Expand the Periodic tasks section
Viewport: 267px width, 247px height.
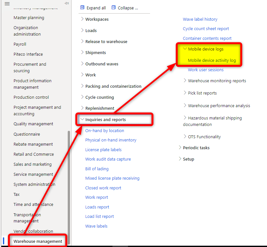180,148
